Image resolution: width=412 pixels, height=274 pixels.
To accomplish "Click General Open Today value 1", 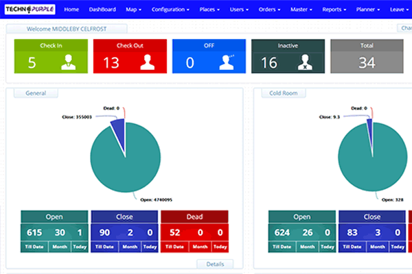I will (80, 232).
